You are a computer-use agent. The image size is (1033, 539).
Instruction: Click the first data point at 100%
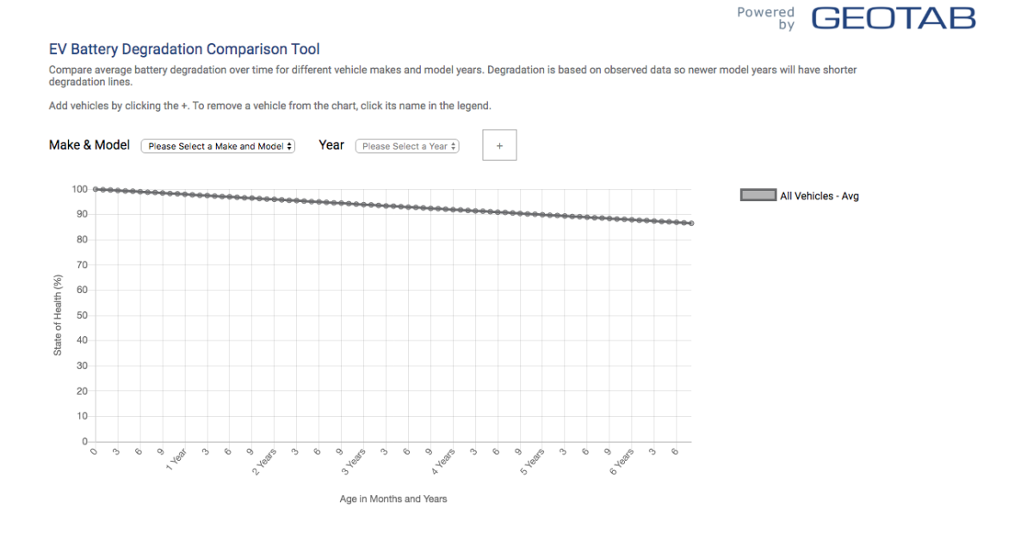pyautogui.click(x=95, y=189)
